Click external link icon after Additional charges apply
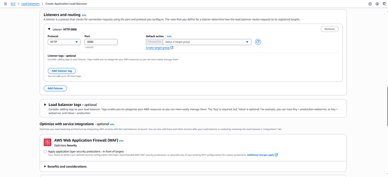 (276, 155)
